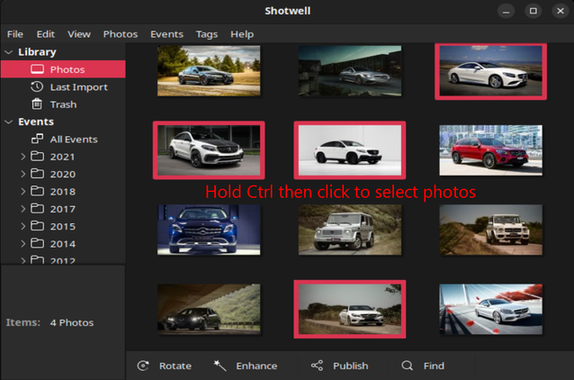Expand the 2018 events folder
Viewport: 574px width, 380px height.
(x=23, y=192)
